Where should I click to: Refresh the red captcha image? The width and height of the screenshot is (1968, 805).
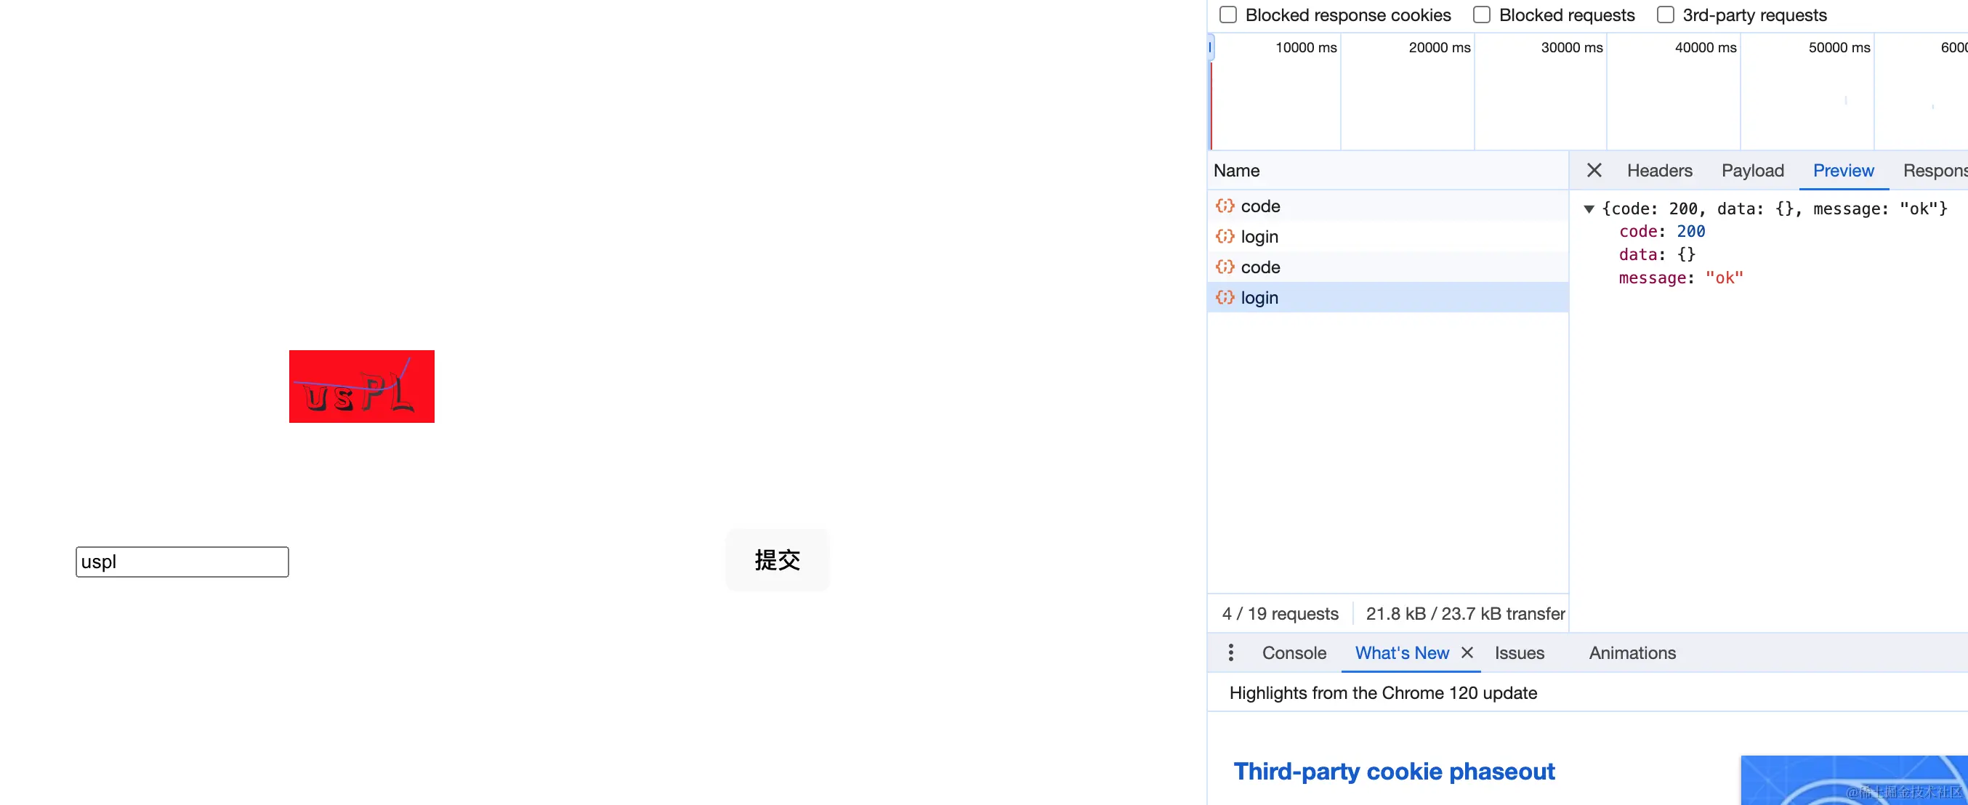coord(361,387)
